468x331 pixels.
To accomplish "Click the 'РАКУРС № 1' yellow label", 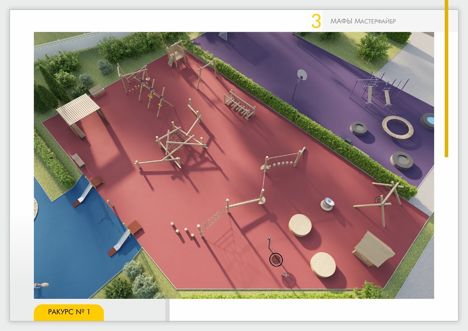I will click(69, 312).
